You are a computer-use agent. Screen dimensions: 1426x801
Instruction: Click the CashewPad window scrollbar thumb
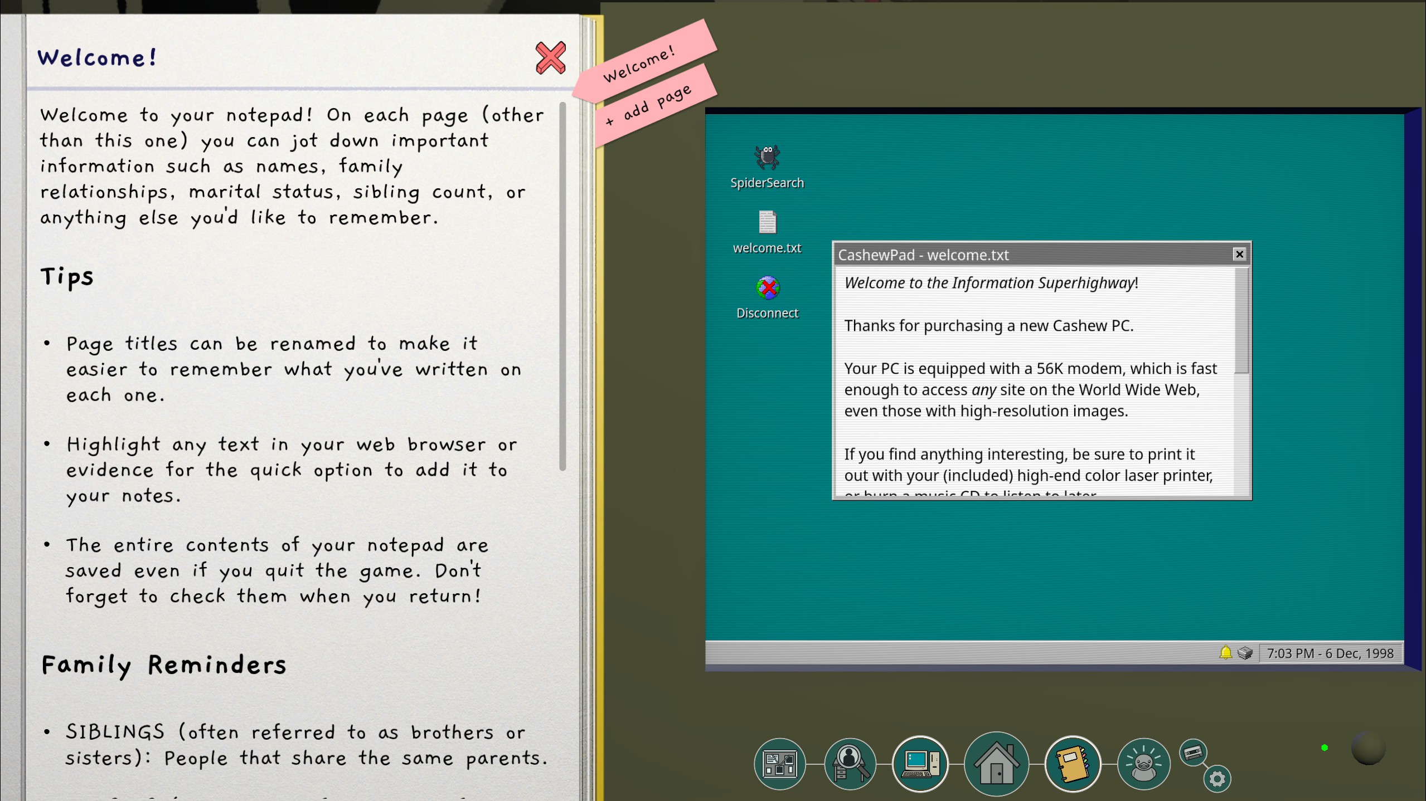pos(1241,321)
